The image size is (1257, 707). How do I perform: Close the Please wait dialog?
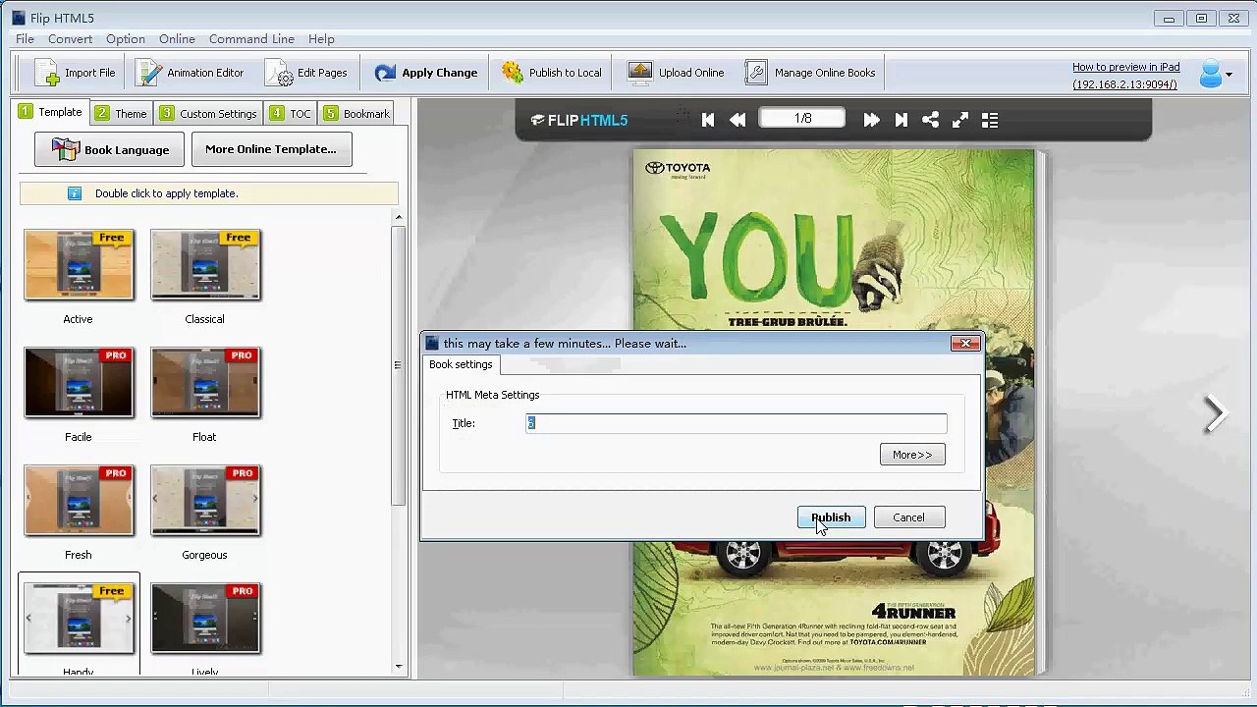965,343
